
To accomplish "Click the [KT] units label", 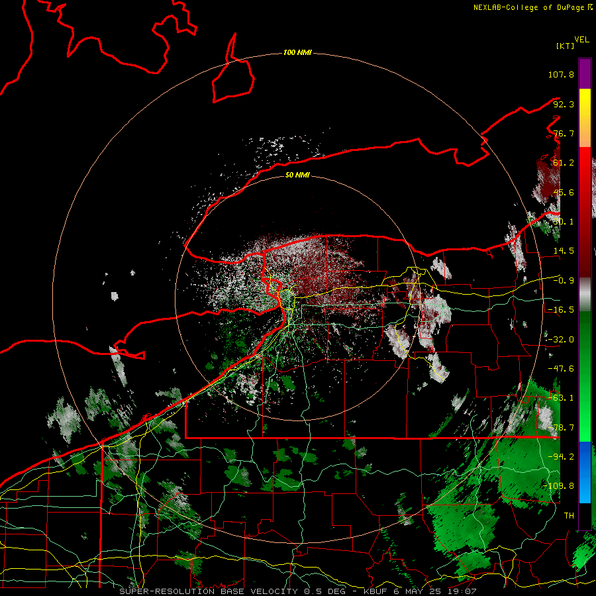I will pos(566,46).
